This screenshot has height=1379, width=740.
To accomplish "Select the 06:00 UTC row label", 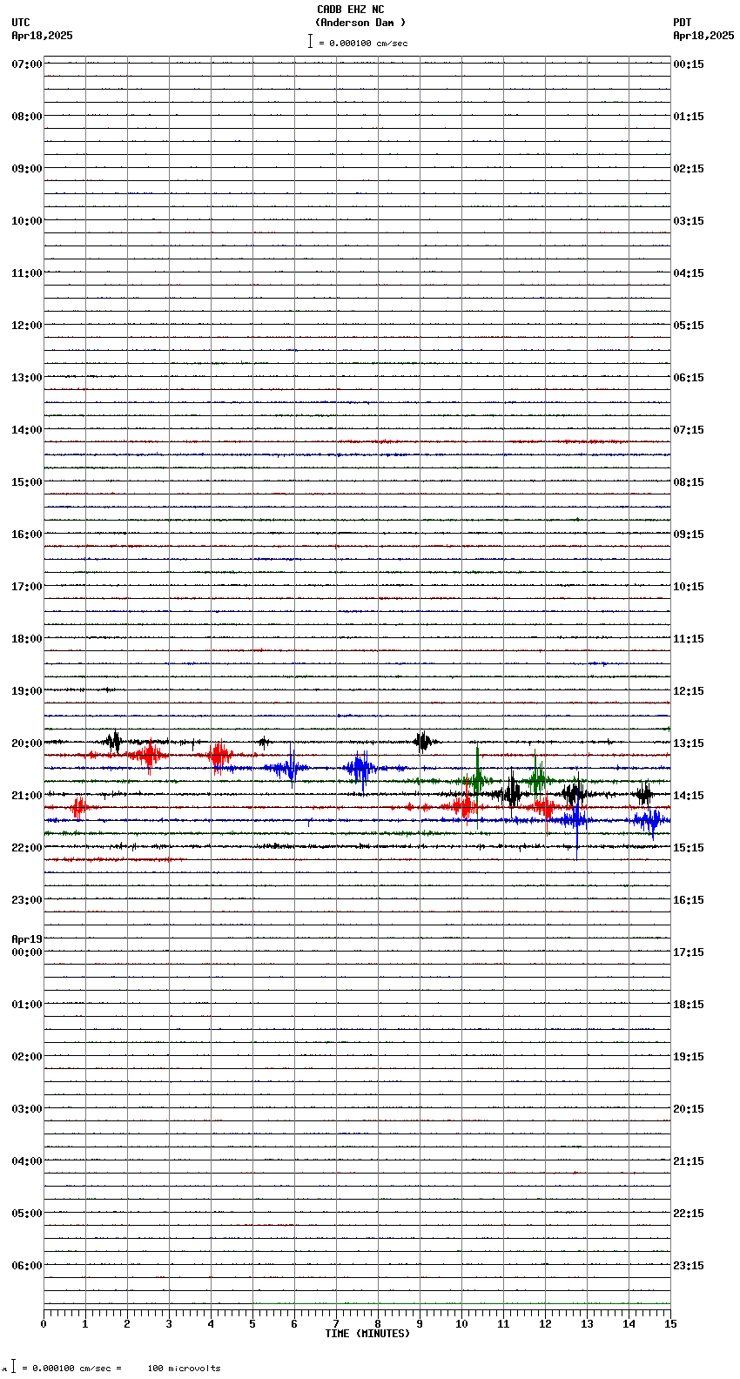I will (27, 1266).
